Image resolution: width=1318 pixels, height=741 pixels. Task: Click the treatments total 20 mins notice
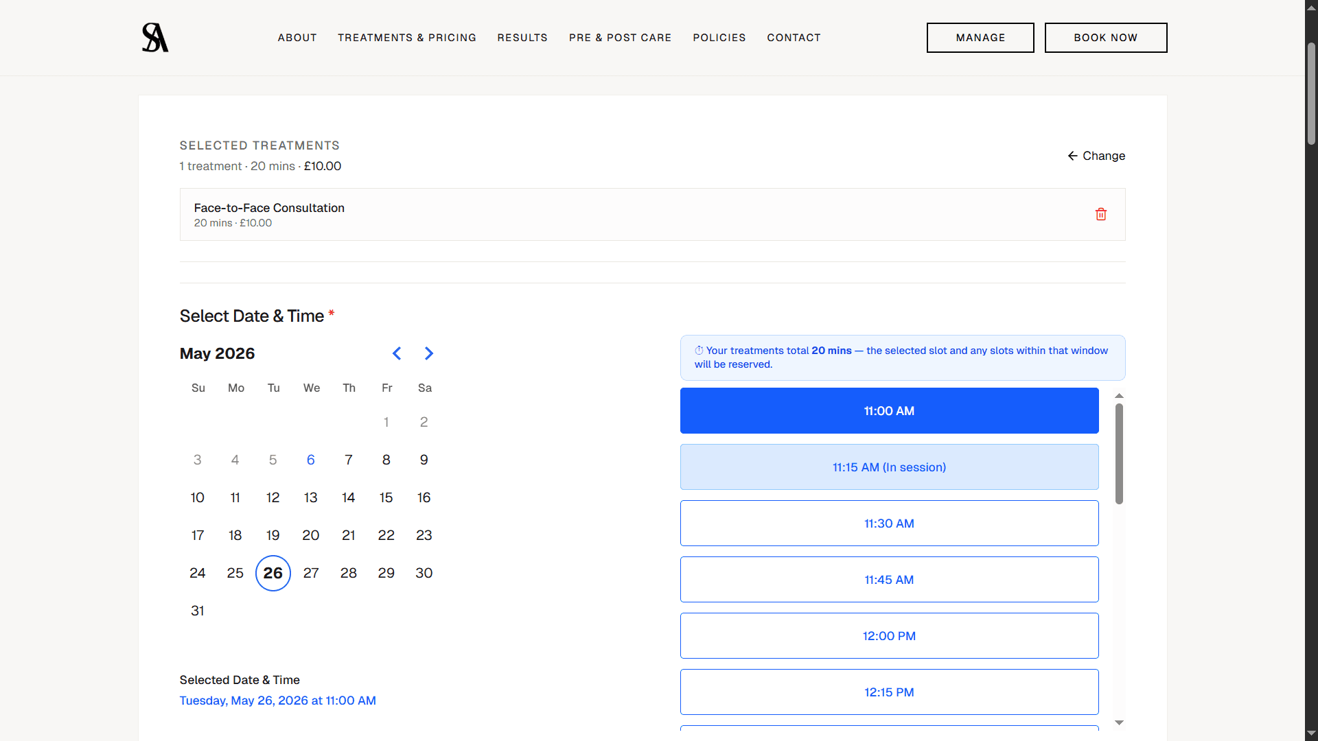click(x=903, y=357)
